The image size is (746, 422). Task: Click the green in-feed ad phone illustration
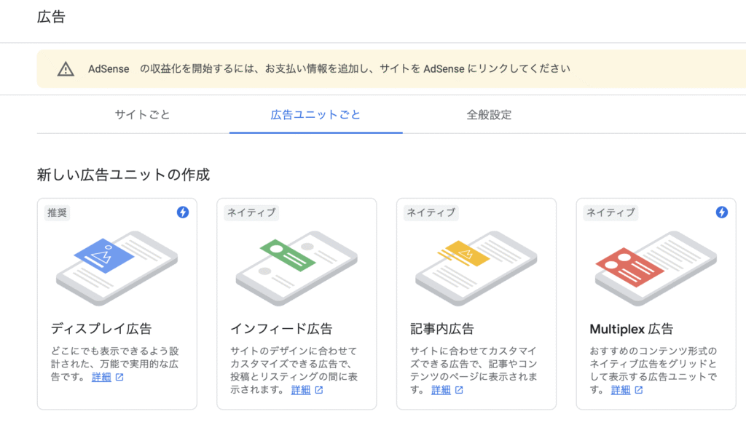pyautogui.click(x=297, y=268)
